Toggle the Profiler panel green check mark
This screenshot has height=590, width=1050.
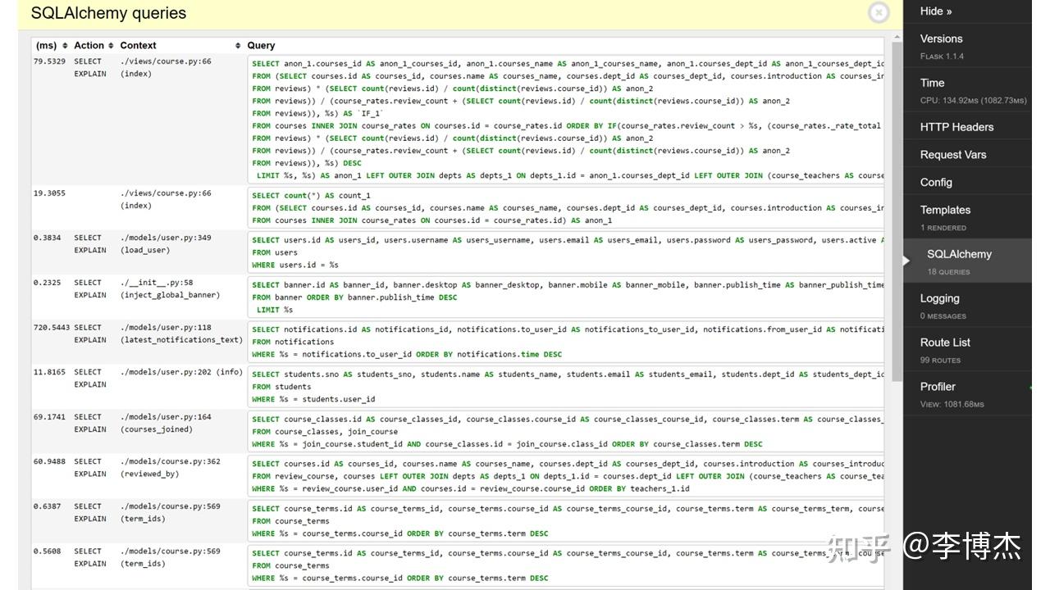pyautogui.click(x=1029, y=387)
